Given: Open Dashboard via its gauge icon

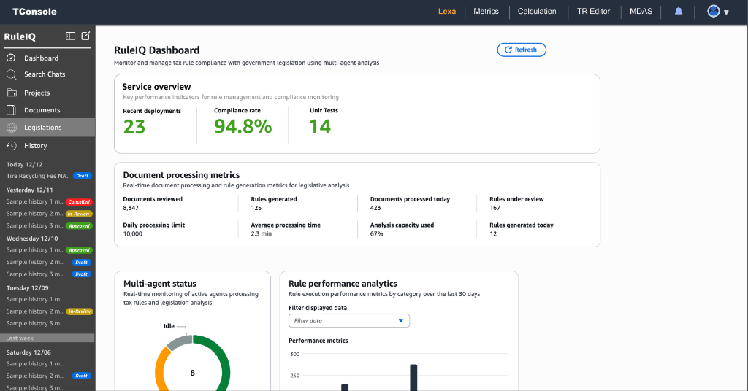Looking at the screenshot, I should (x=11, y=58).
